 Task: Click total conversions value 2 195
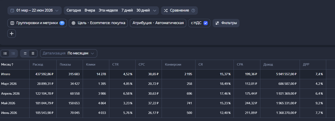pos(188,74)
